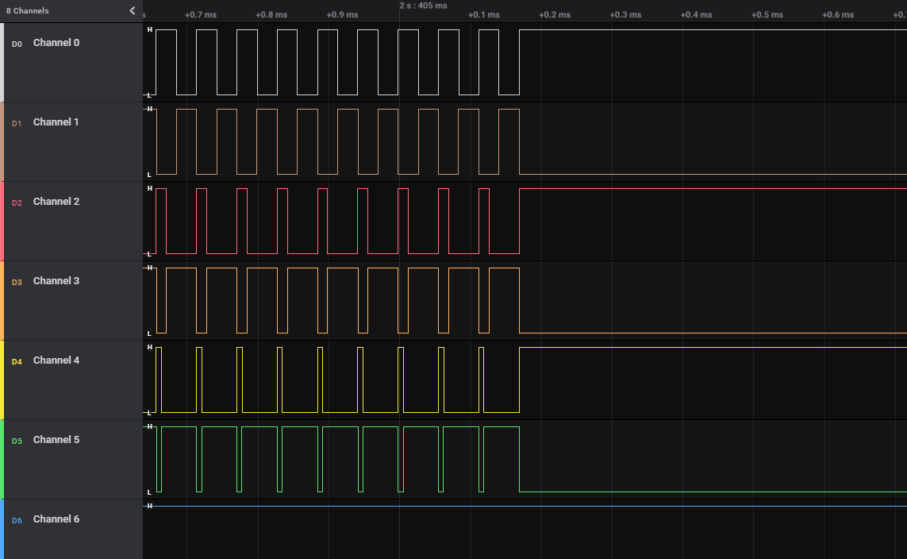Click the green color bar of Channel 5
Screen dimensions: 907x559
[x=2, y=460]
